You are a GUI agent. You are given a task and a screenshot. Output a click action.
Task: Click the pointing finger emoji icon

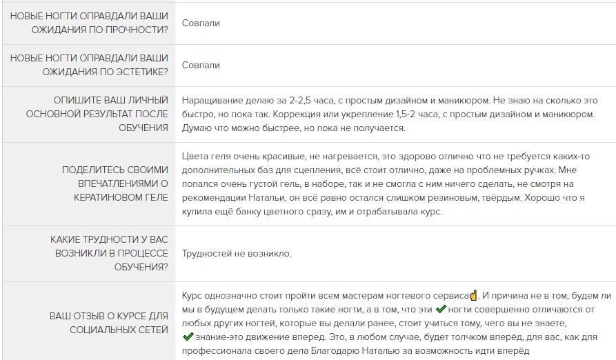coord(473,295)
